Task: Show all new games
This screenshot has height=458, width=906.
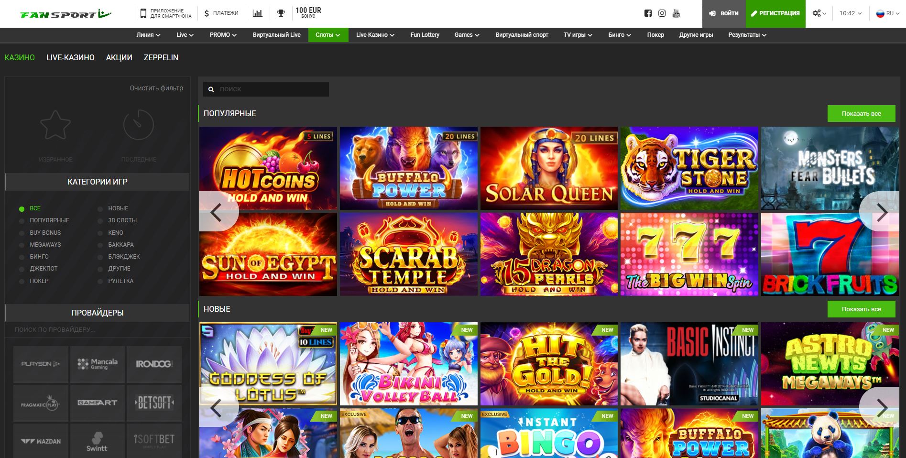Action: click(861, 309)
